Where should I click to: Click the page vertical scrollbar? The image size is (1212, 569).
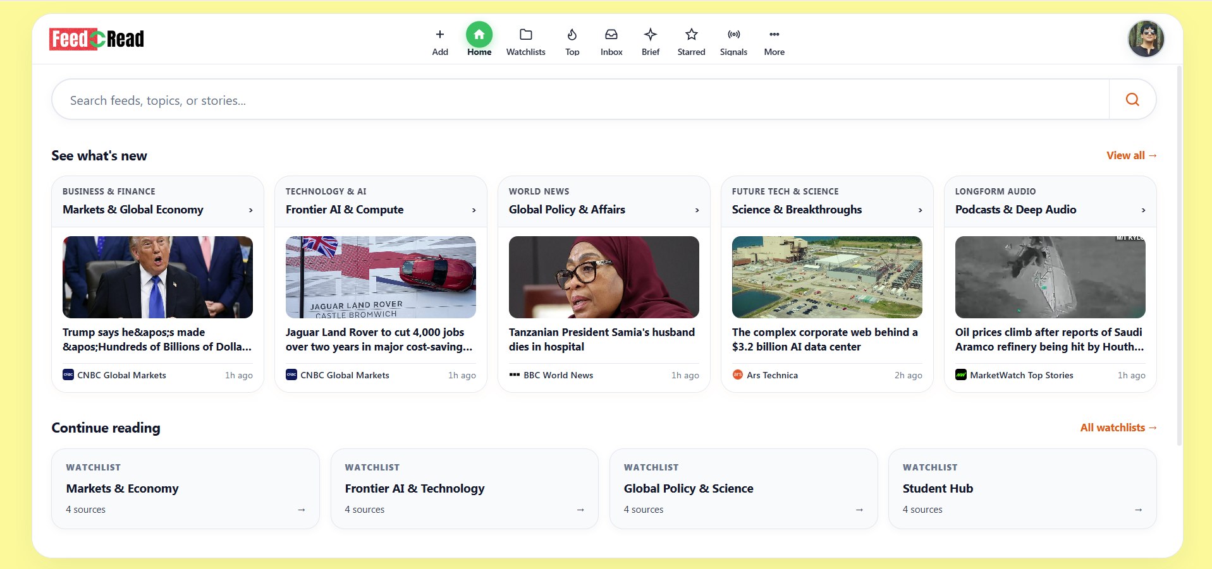(1179, 256)
